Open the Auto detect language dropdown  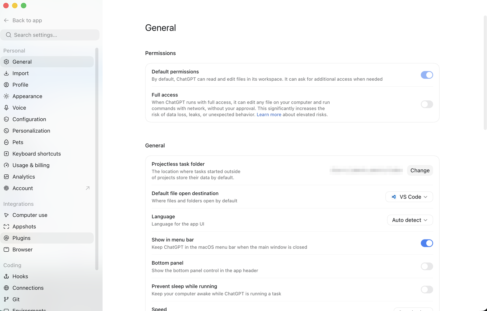tap(410, 220)
